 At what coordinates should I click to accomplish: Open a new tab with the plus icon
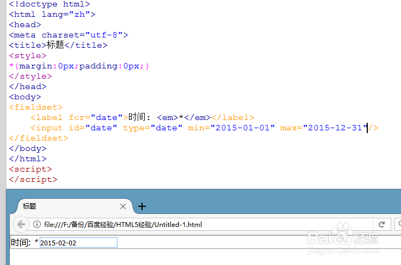click(x=142, y=206)
